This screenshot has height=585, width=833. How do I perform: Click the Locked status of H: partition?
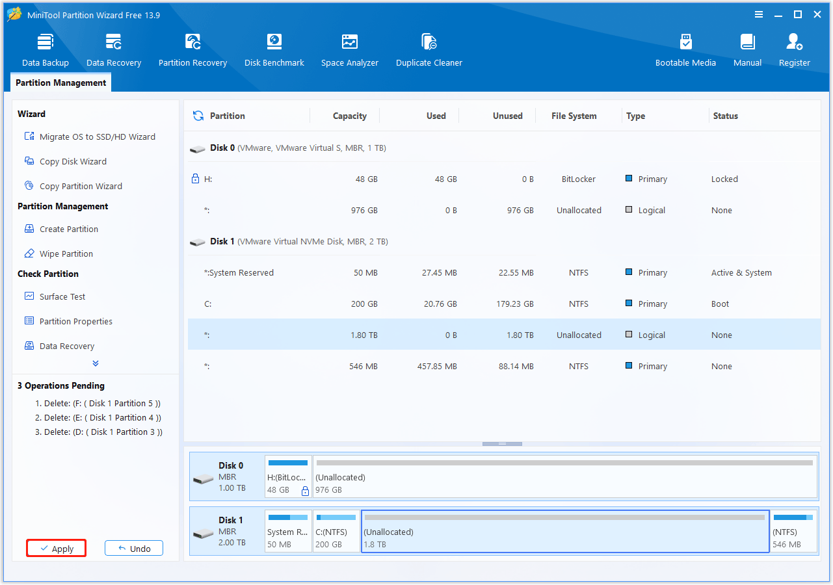[724, 179]
